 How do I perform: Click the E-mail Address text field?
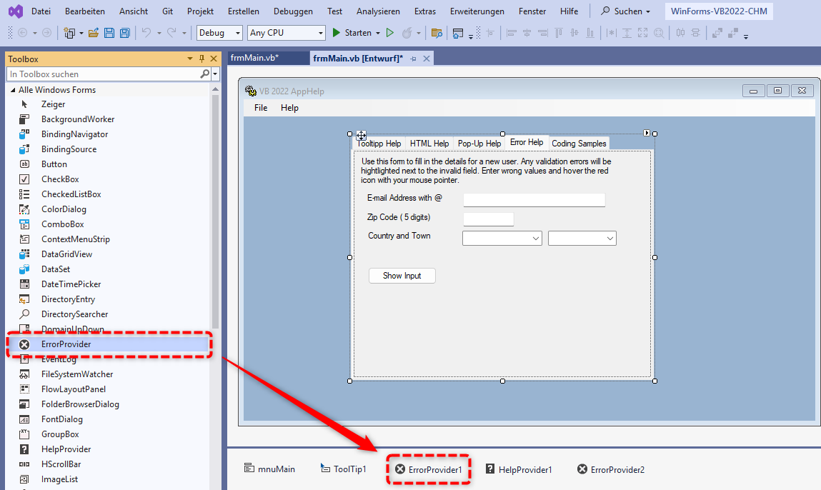[x=534, y=200]
